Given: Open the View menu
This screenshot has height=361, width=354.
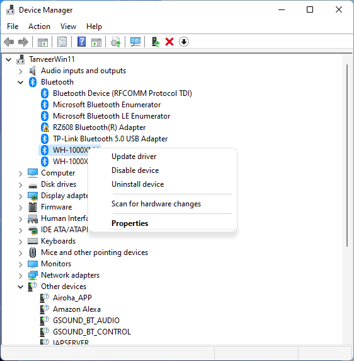Looking at the screenshot, I should [x=68, y=27].
